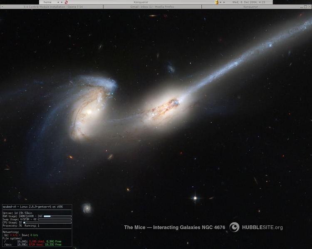
Task: Click the red icon beside the home arrows
Action: pyautogui.click(x=66, y=2)
